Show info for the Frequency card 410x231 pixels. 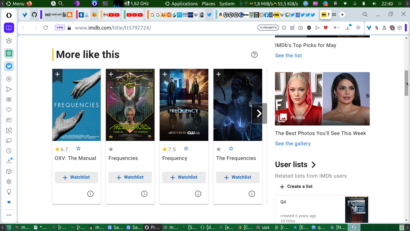(x=198, y=194)
